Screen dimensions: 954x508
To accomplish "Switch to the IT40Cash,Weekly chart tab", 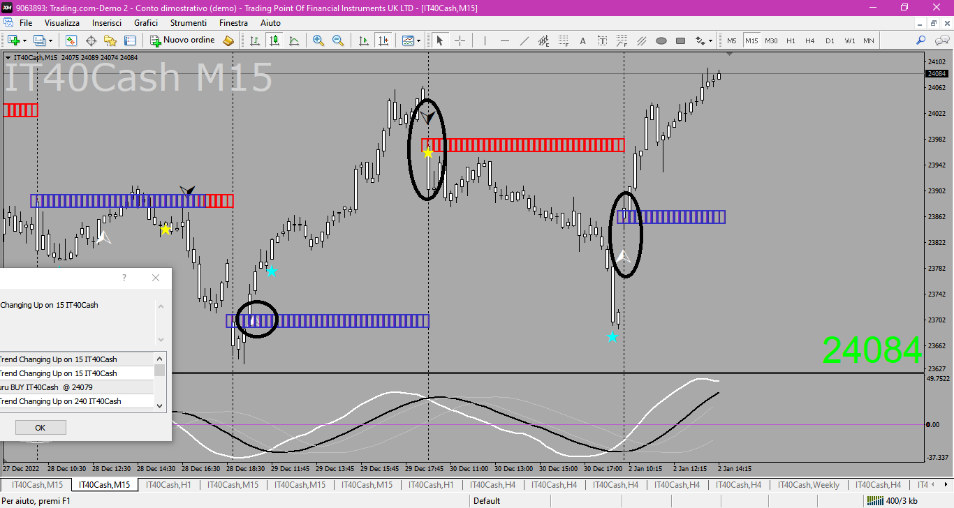I will 809,484.
